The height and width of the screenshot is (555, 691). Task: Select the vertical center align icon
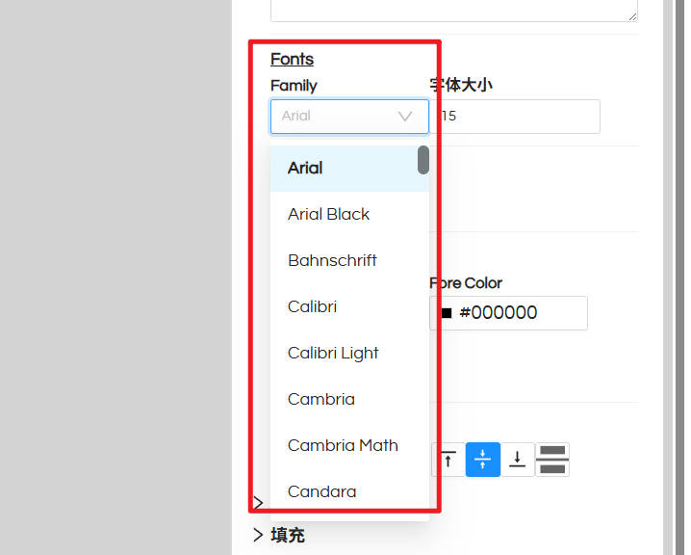(x=482, y=460)
